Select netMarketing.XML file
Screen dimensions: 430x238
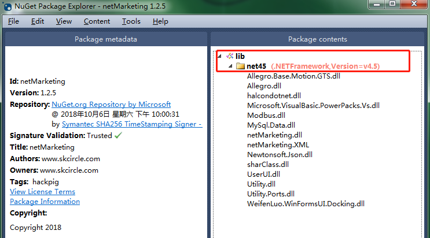tap(278, 145)
